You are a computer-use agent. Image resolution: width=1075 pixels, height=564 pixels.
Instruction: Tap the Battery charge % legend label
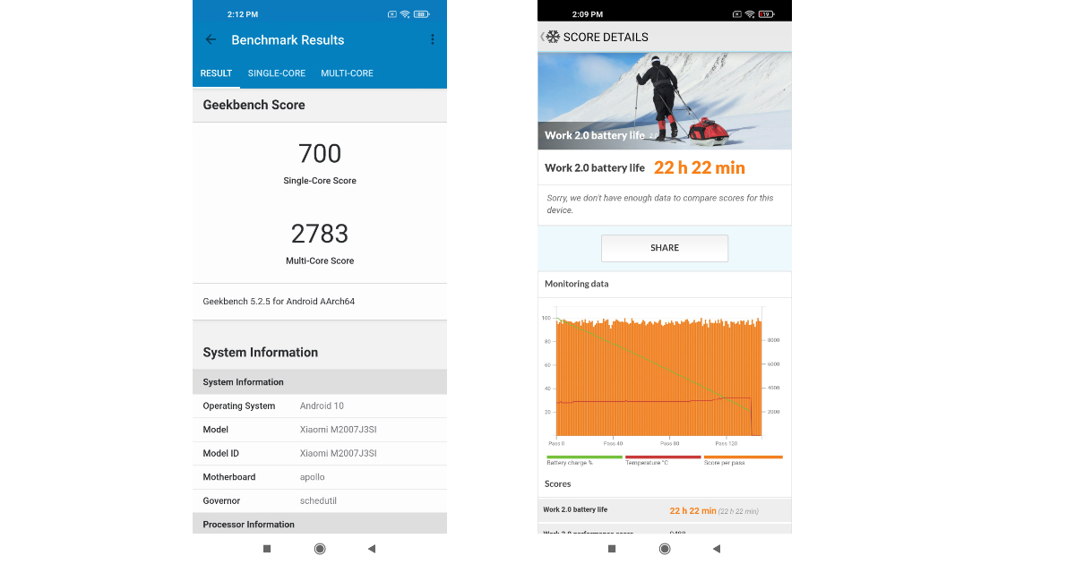coord(570,462)
